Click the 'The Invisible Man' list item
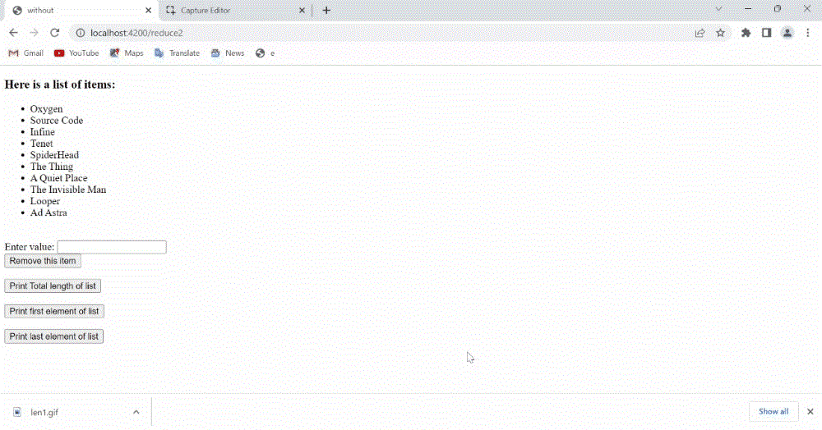 [68, 190]
